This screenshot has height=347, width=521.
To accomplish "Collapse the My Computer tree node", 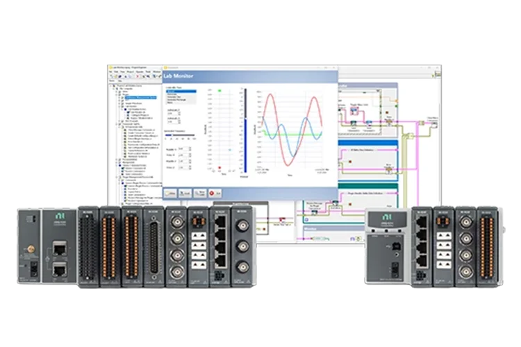I will tap(113, 89).
